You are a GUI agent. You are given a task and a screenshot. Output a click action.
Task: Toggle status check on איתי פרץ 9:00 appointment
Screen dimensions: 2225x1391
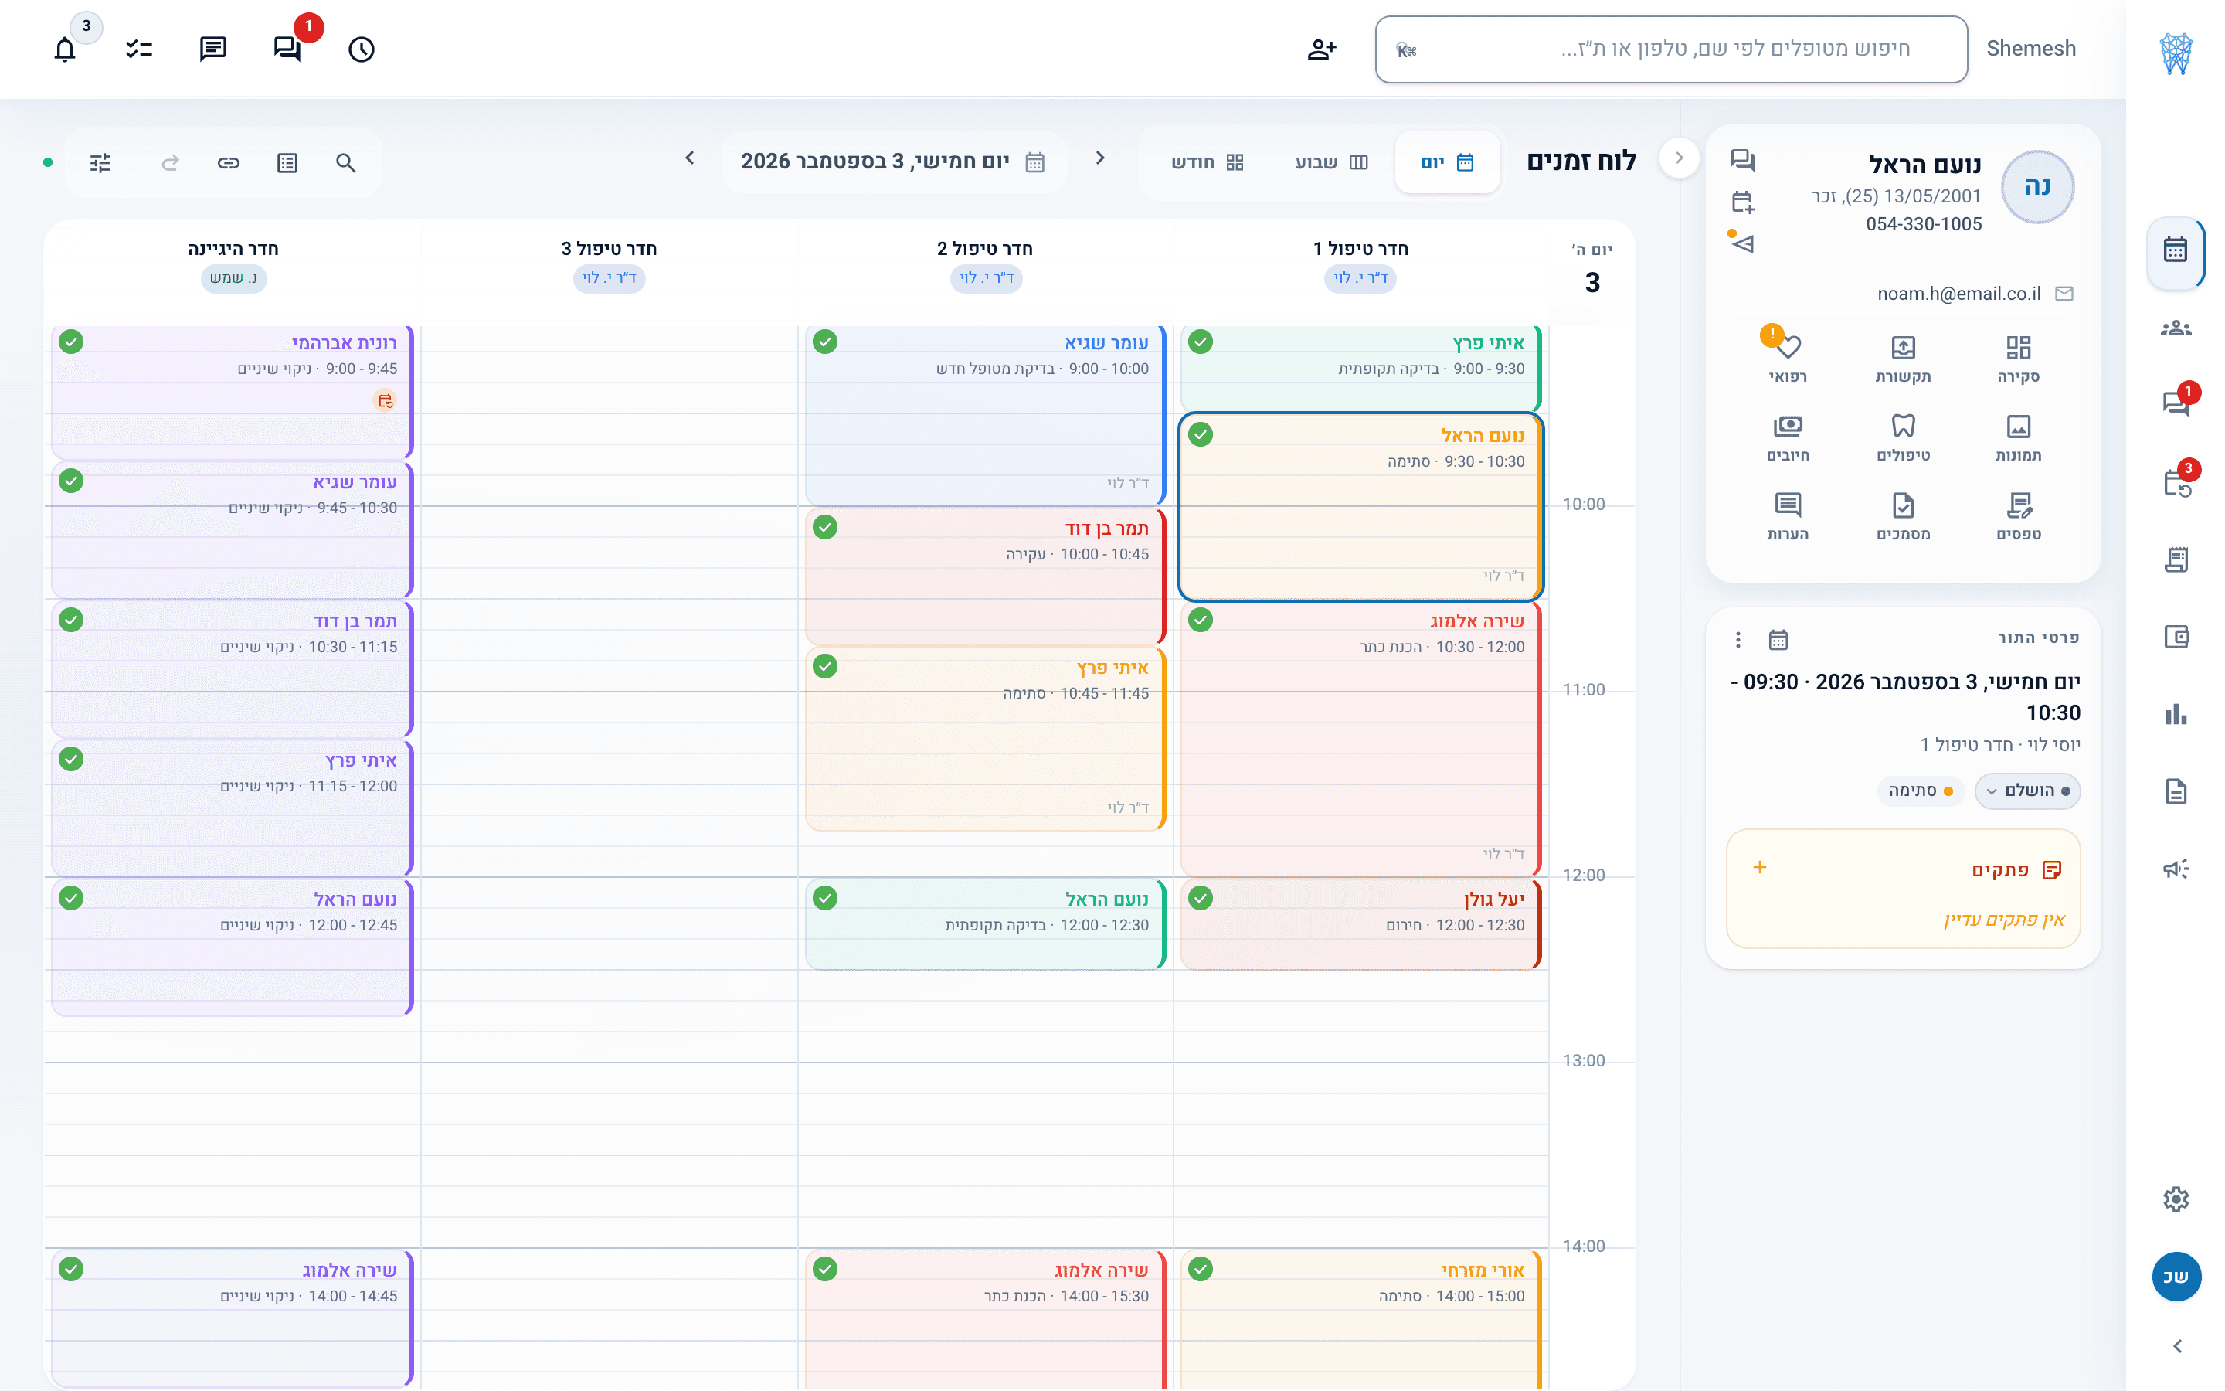[1200, 342]
